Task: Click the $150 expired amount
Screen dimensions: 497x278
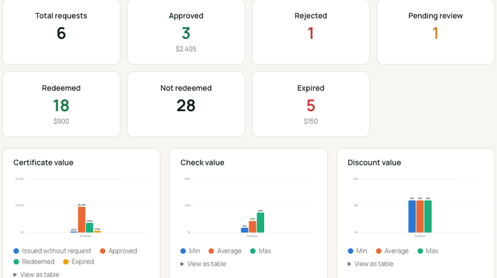Action: pos(311,121)
